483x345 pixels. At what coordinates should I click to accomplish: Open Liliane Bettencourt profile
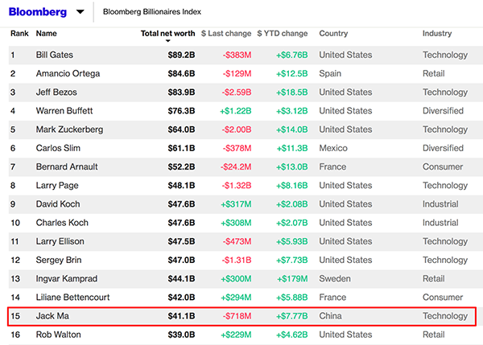pyautogui.click(x=72, y=298)
